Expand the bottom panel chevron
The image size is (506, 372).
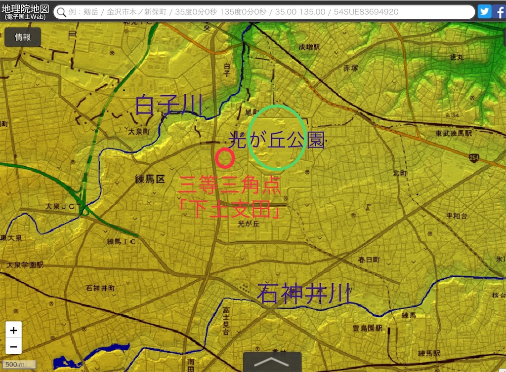[x=271, y=362]
